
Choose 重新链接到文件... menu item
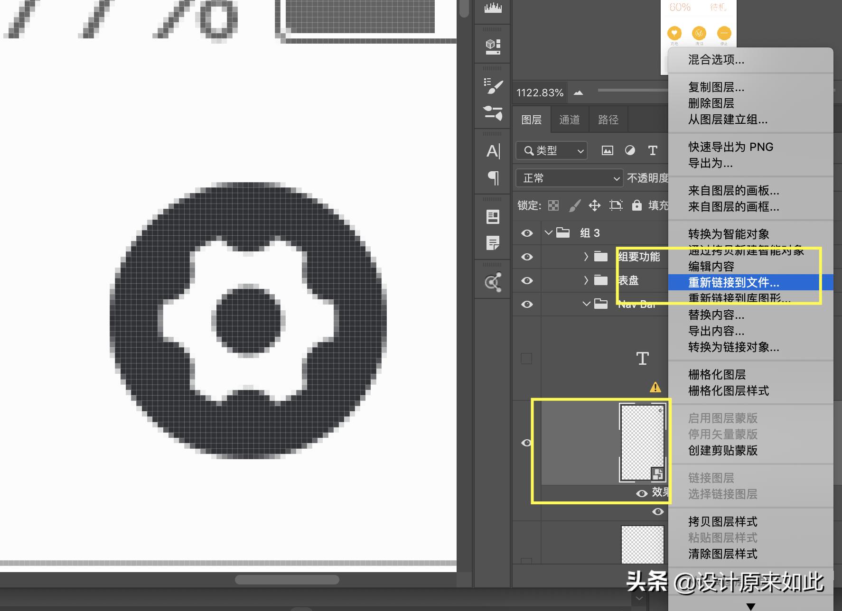[751, 283]
